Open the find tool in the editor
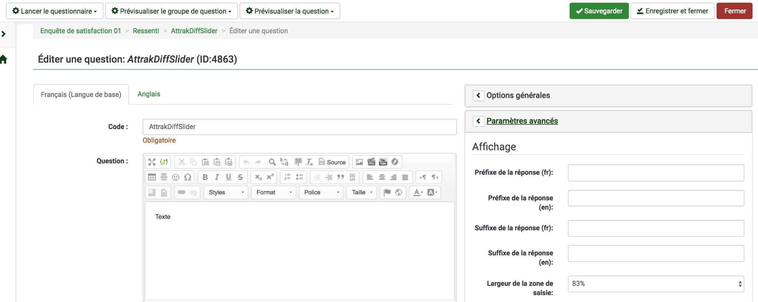Screen dimensions: 758x302 pyautogui.click(x=272, y=162)
